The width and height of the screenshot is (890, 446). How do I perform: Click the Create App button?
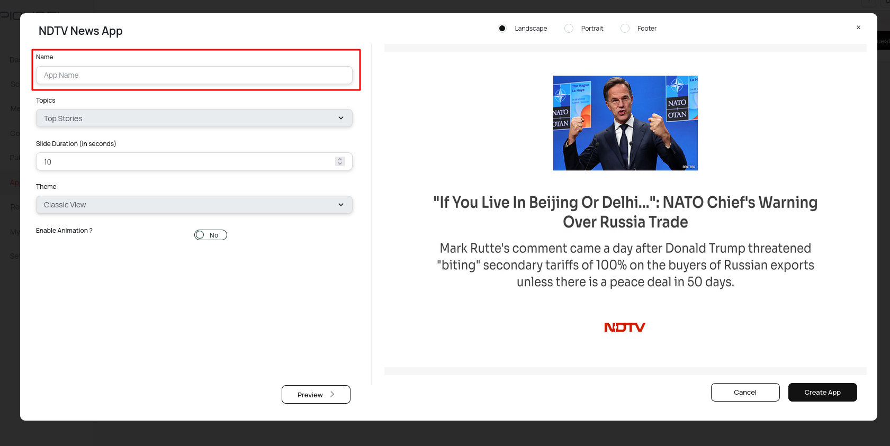[822, 393]
